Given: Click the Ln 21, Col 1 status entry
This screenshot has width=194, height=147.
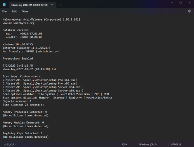Looking at the screenshot, I should tap(10, 144).
